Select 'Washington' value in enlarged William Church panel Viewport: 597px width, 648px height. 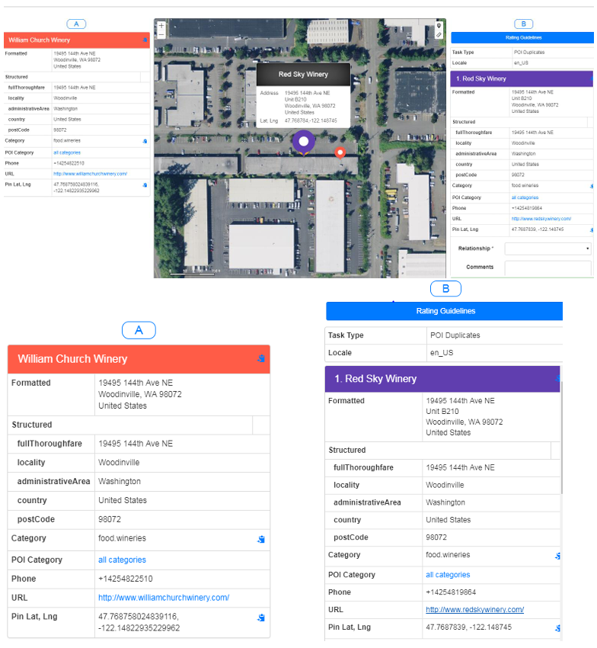tap(120, 482)
